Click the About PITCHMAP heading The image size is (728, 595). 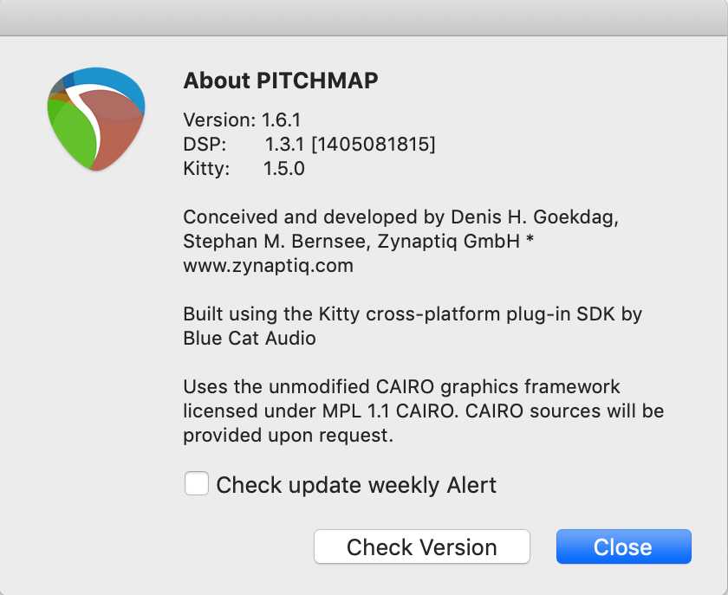point(281,81)
